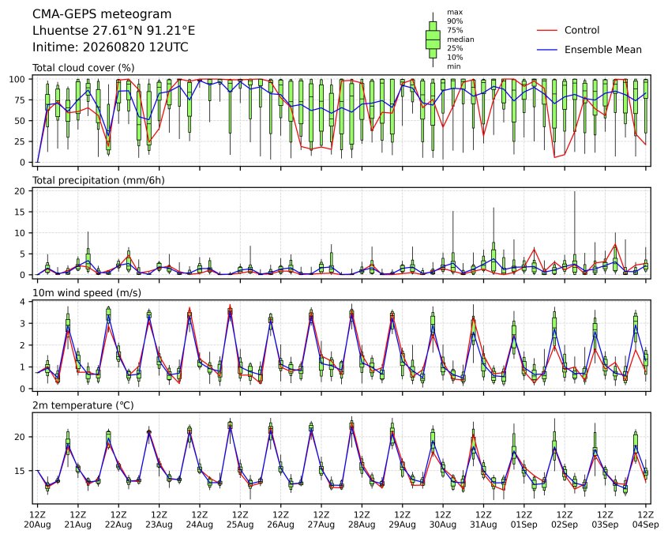Click the median label in legend
668x538 pixels.
click(460, 40)
